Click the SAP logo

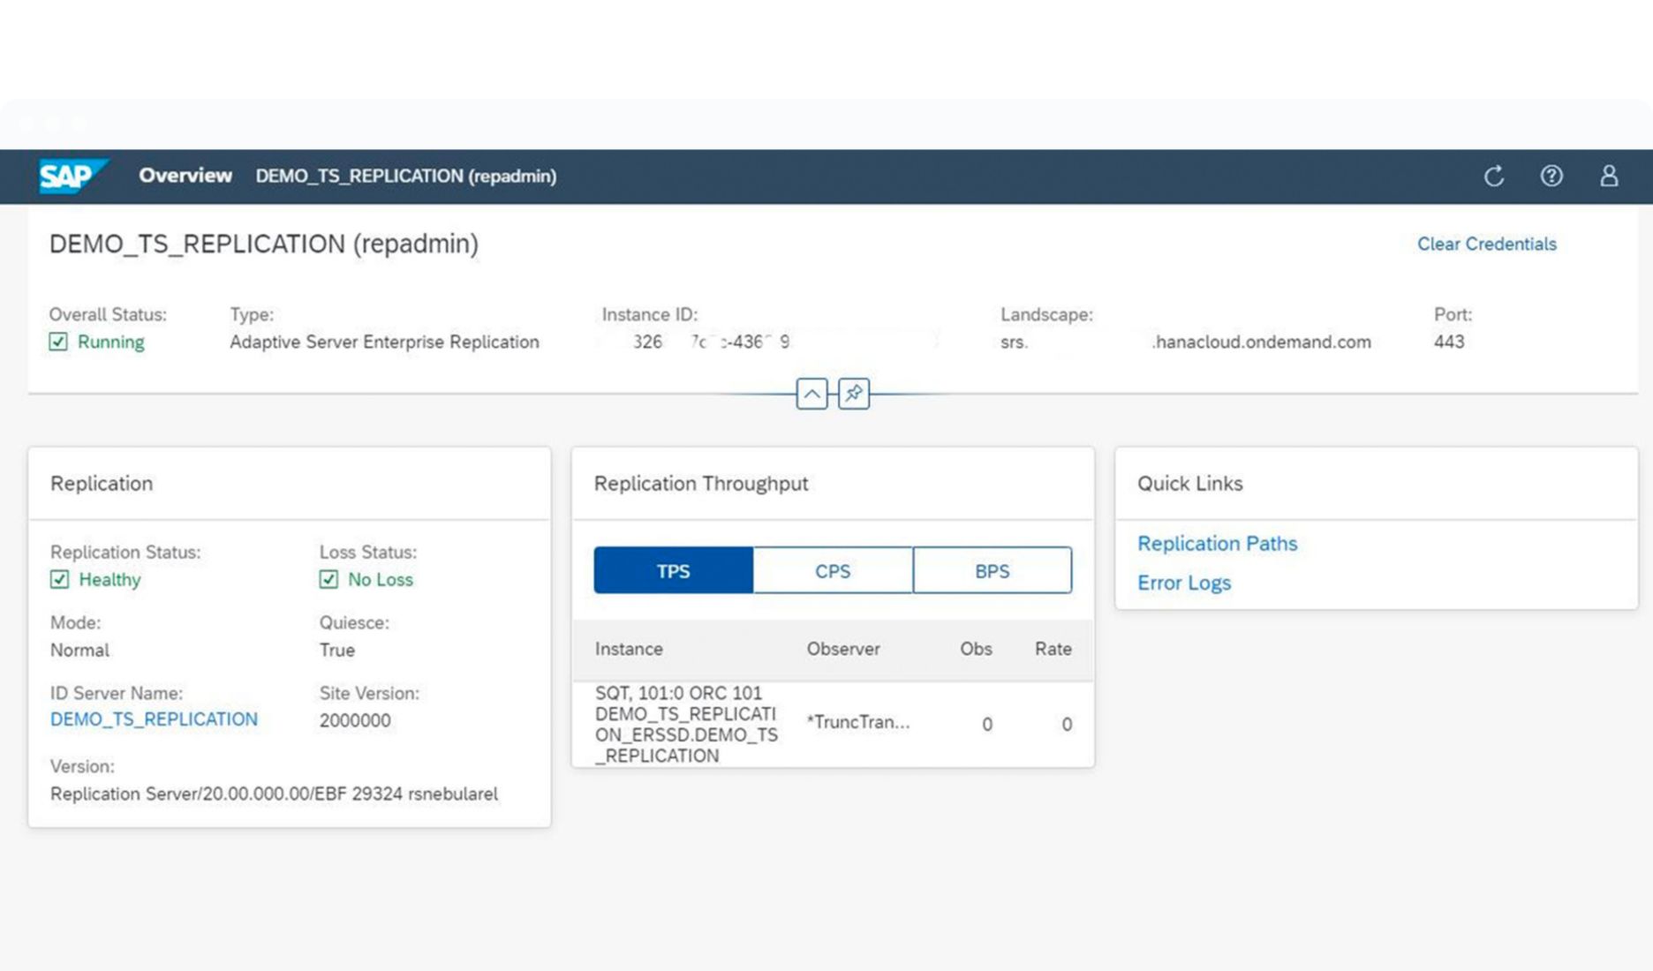(x=71, y=176)
